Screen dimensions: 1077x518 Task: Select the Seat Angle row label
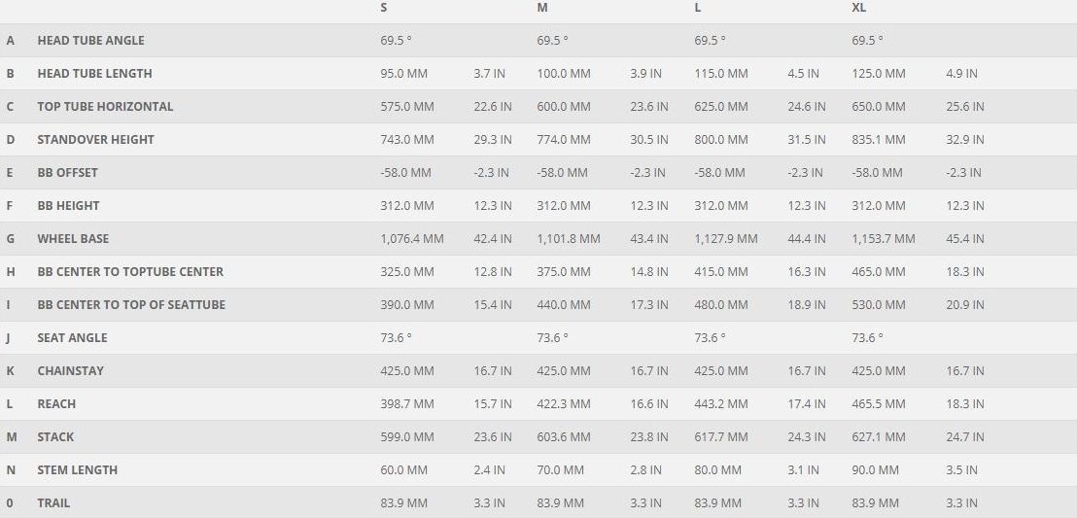pos(72,338)
